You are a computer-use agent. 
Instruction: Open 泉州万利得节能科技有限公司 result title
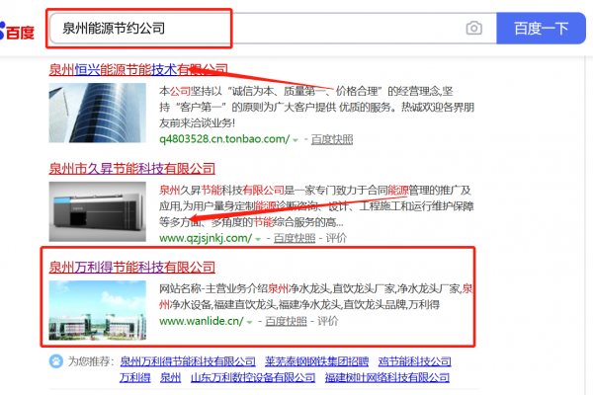click(132, 268)
